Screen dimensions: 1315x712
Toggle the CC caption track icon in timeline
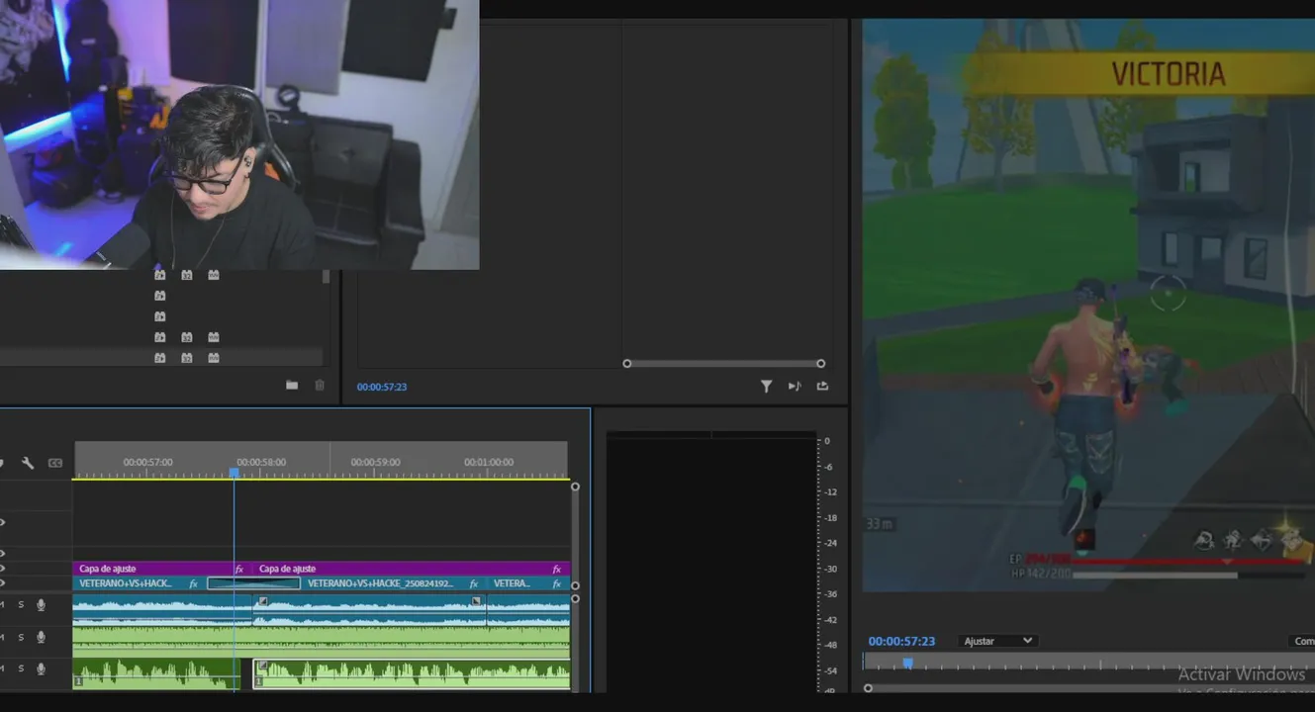pyautogui.click(x=55, y=463)
